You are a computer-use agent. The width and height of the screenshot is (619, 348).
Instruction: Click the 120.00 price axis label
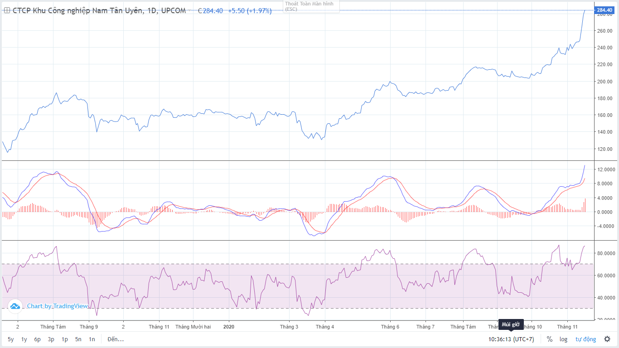click(x=604, y=149)
